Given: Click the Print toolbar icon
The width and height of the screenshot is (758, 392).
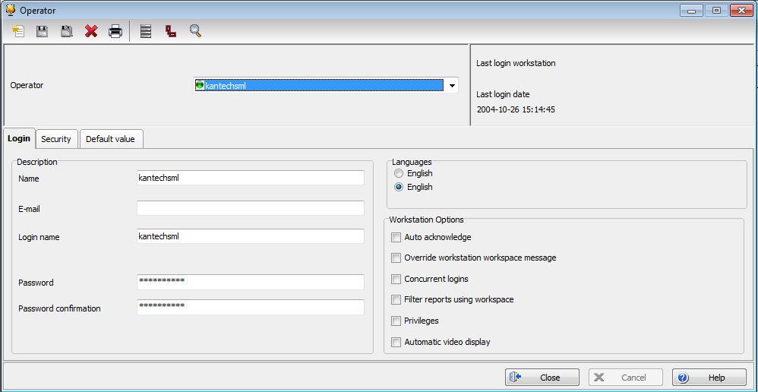Looking at the screenshot, I should pos(115,32).
